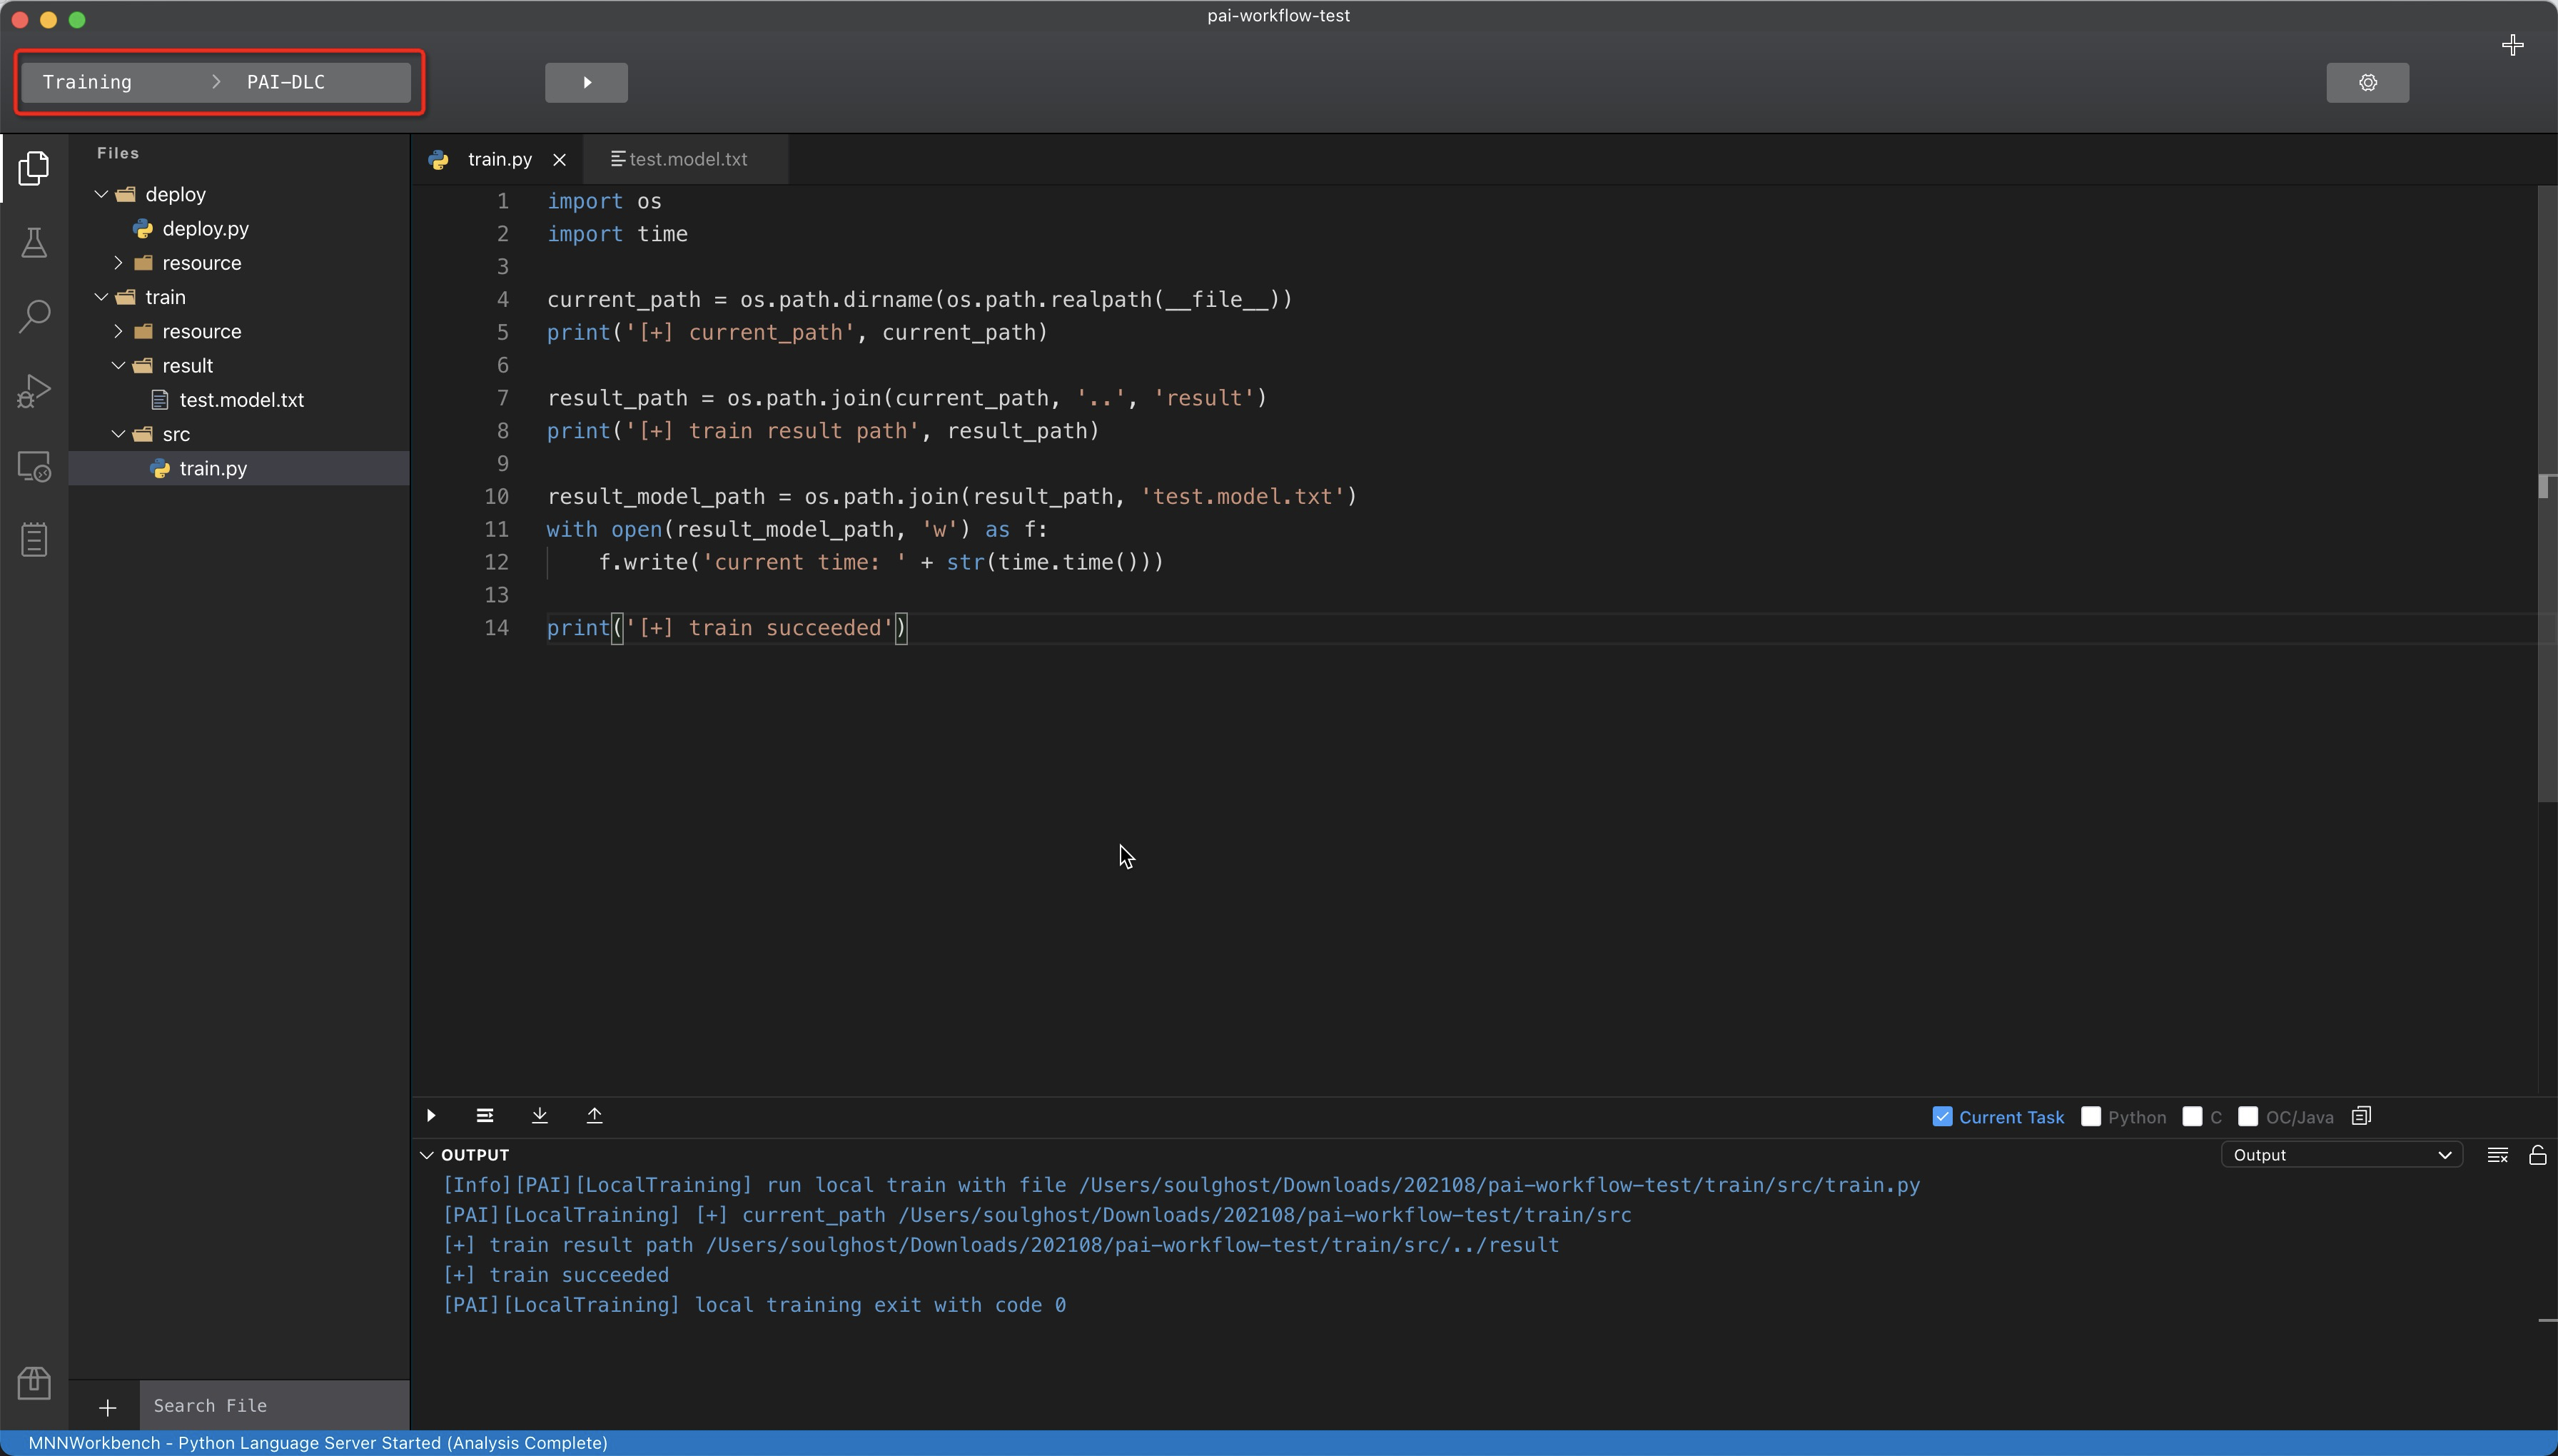Click the pai-workflow-test window title

pyautogui.click(x=1278, y=16)
